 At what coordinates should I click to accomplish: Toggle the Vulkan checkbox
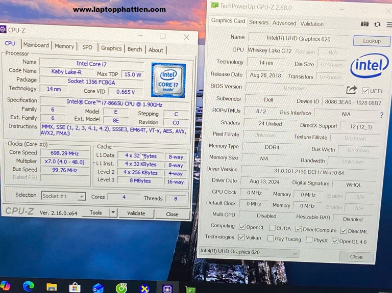(x=241, y=237)
